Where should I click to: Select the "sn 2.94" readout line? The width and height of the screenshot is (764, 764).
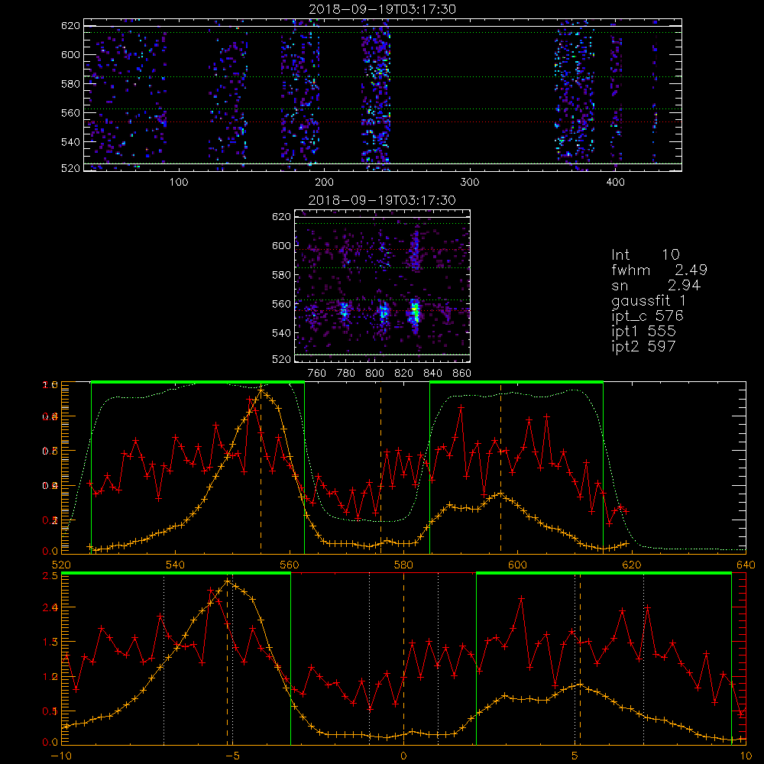point(656,285)
